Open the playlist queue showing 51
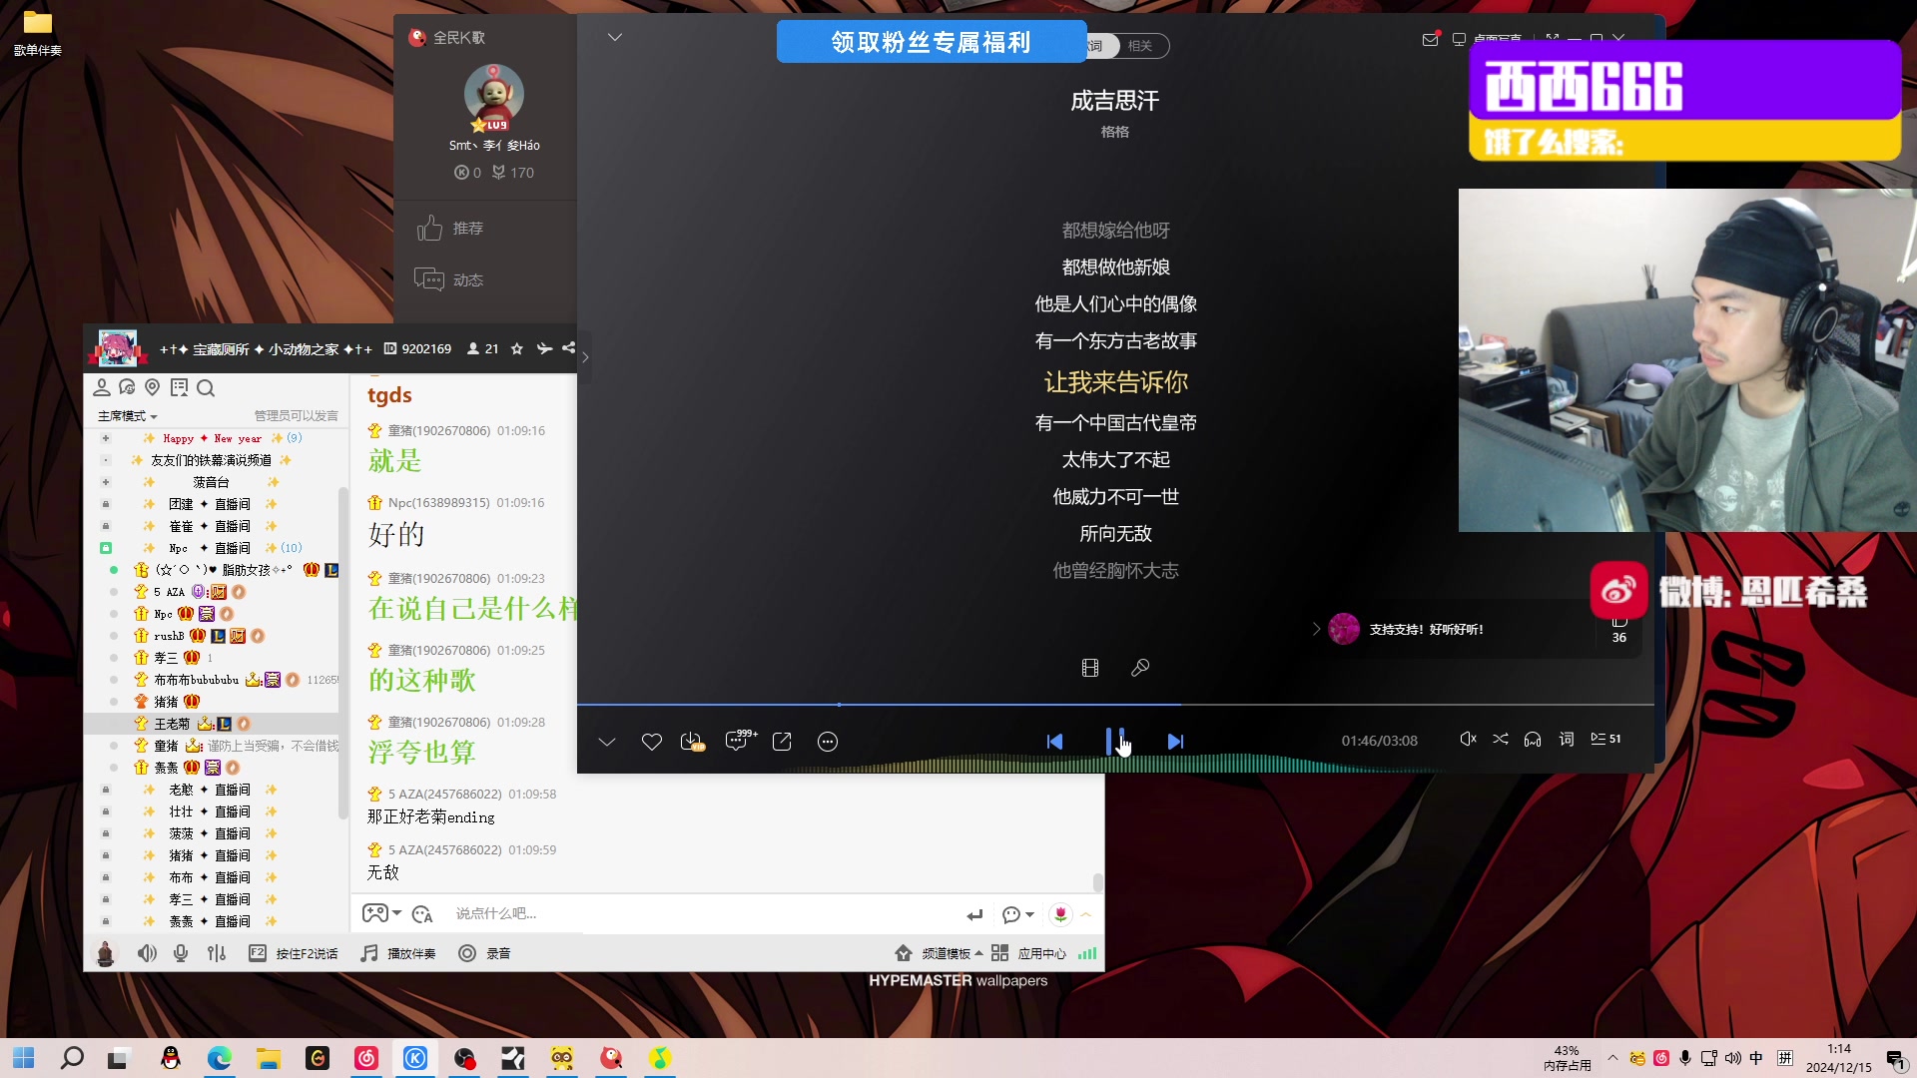Image resolution: width=1917 pixels, height=1078 pixels. [x=1605, y=740]
